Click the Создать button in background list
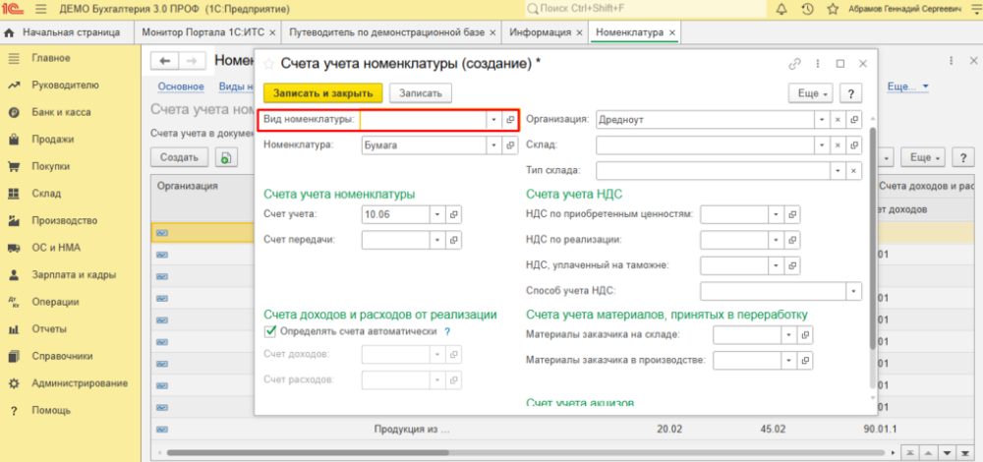This screenshot has width=983, height=462. [x=179, y=157]
